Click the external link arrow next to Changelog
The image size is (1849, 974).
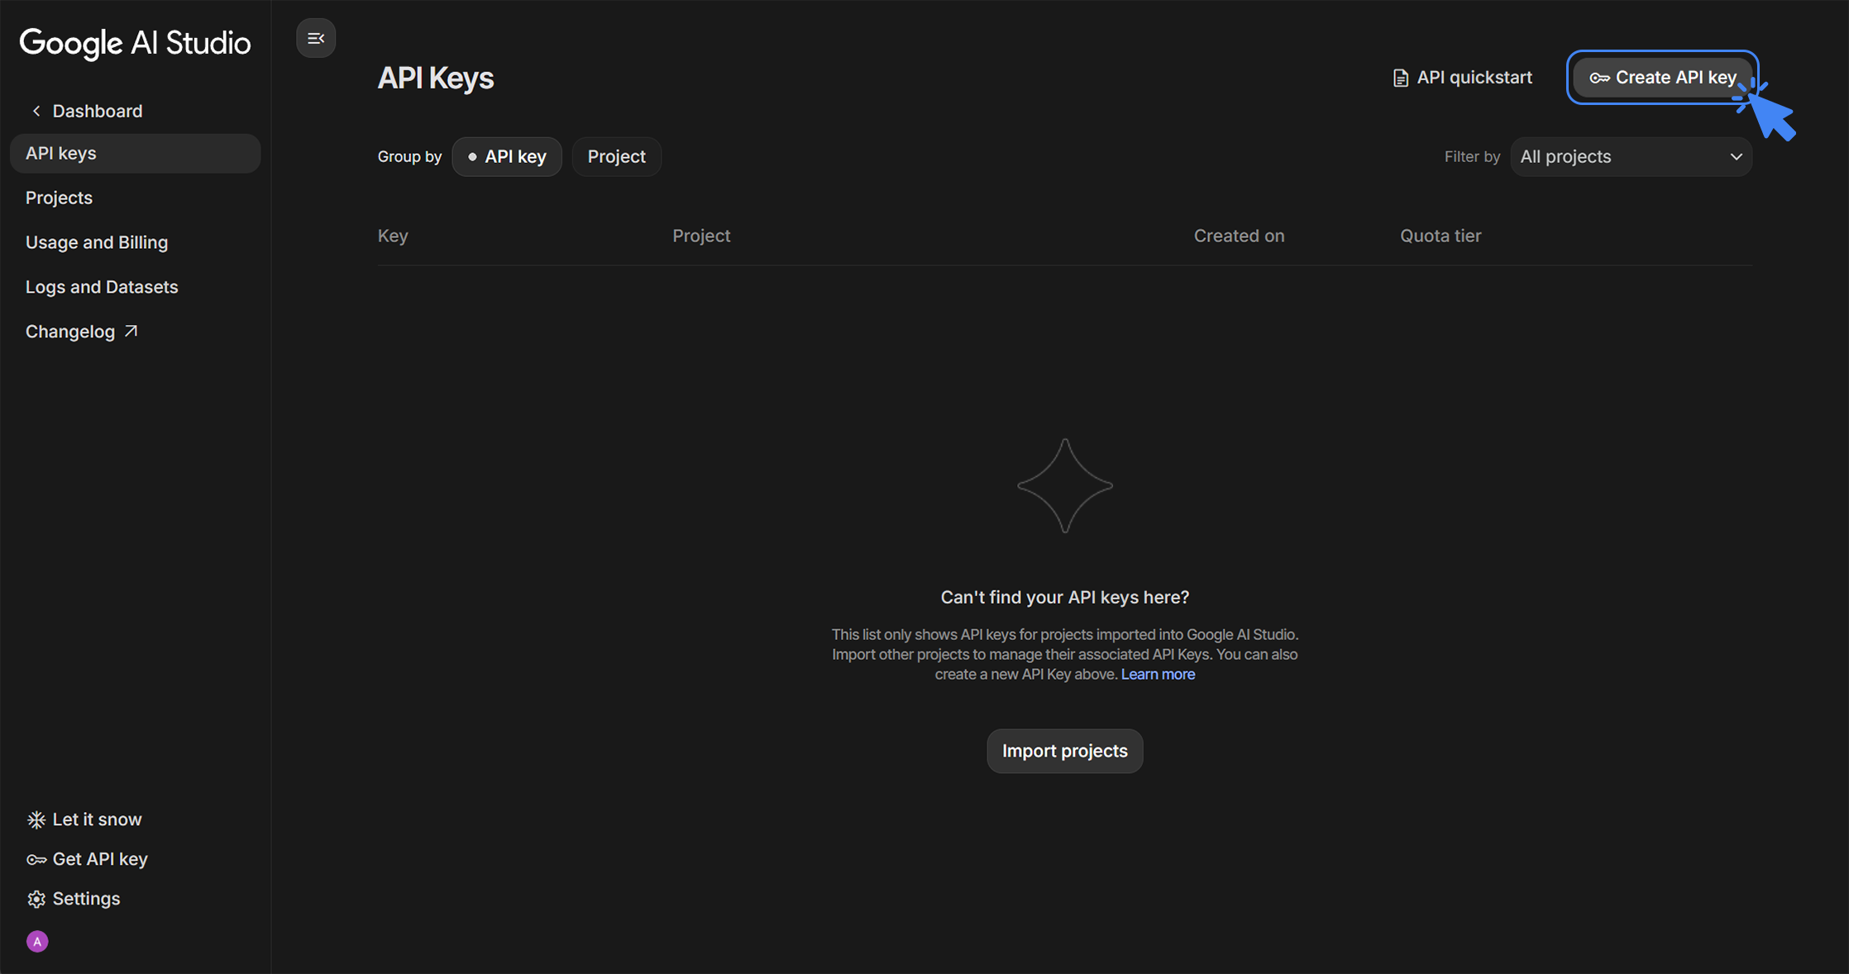click(x=131, y=330)
